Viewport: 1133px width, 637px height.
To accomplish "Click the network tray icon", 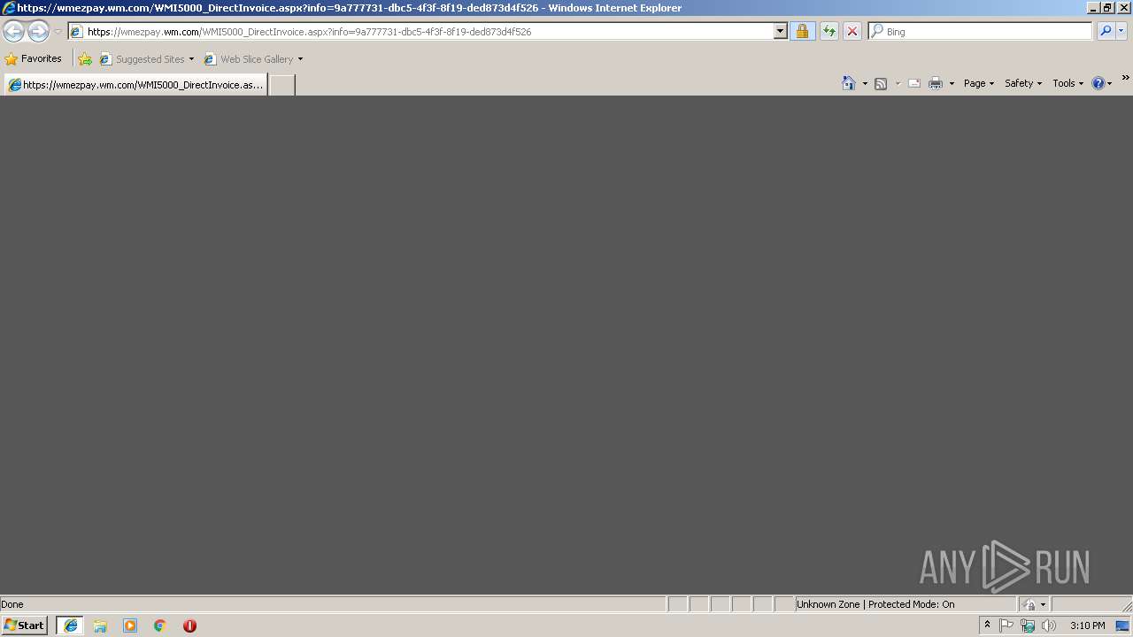I will 1028,625.
